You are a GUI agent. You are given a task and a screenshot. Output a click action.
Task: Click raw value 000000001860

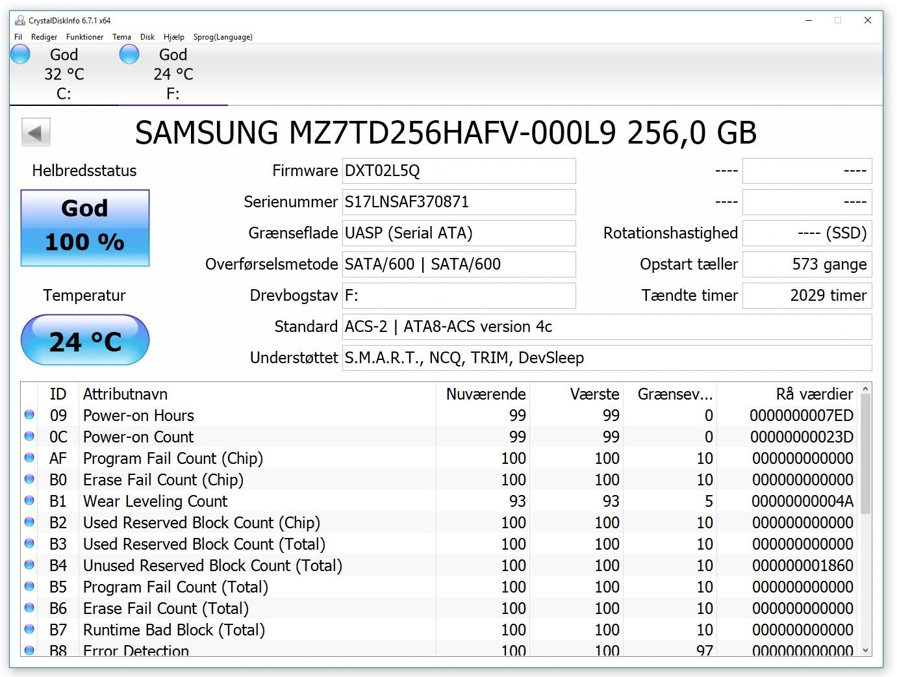[803, 565]
